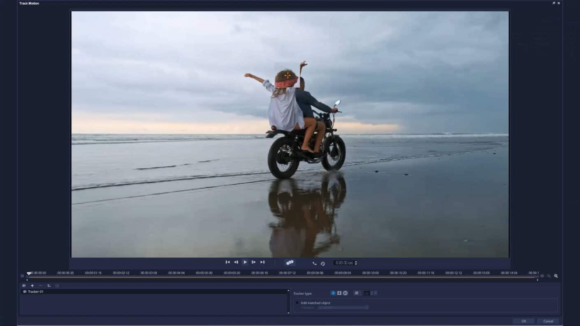Image resolution: width=580 pixels, height=326 pixels.
Task: Select the rectangle area tracker type
Action: [x=339, y=293]
